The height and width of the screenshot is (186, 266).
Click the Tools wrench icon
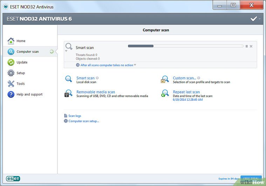coord(11,84)
